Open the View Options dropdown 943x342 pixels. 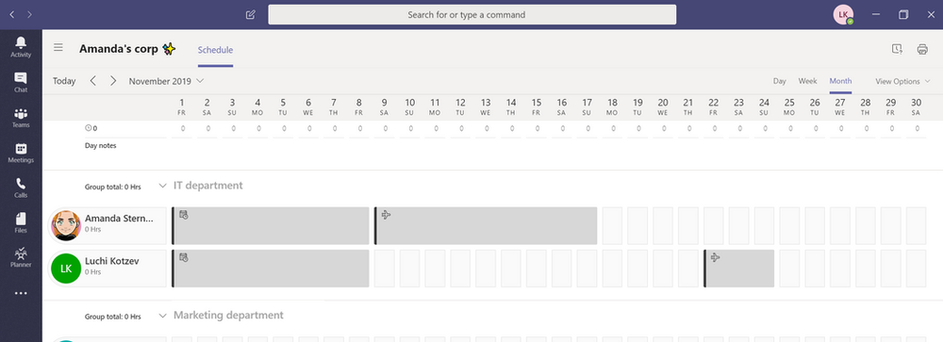pos(902,81)
